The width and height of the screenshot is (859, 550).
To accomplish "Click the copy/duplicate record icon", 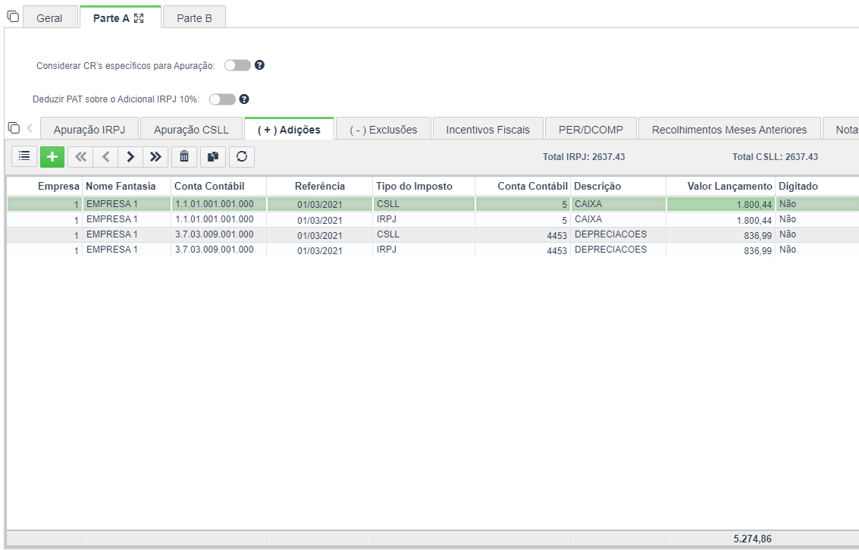I will (x=212, y=157).
